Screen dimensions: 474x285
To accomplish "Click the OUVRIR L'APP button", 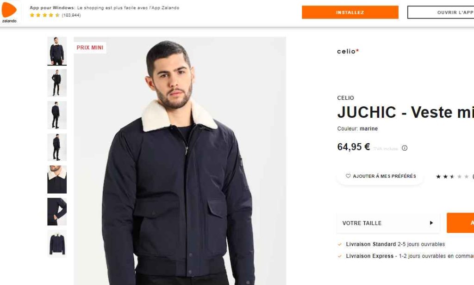I will coord(441,12).
